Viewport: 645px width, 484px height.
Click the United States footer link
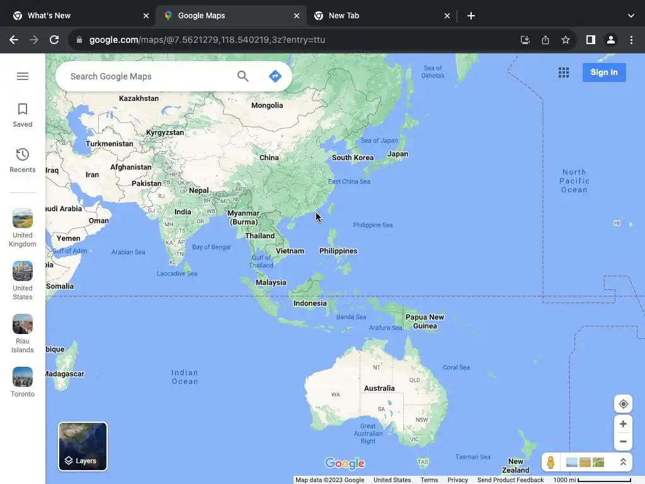392,480
